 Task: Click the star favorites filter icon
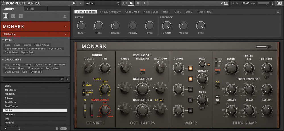[67, 79]
